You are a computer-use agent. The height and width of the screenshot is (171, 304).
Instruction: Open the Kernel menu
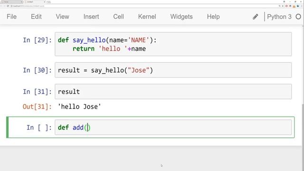click(x=147, y=17)
